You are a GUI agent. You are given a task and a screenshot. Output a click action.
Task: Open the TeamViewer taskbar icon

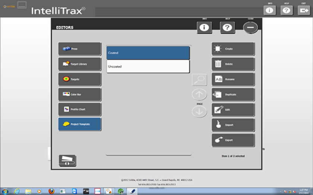pyautogui.click(x=75, y=191)
